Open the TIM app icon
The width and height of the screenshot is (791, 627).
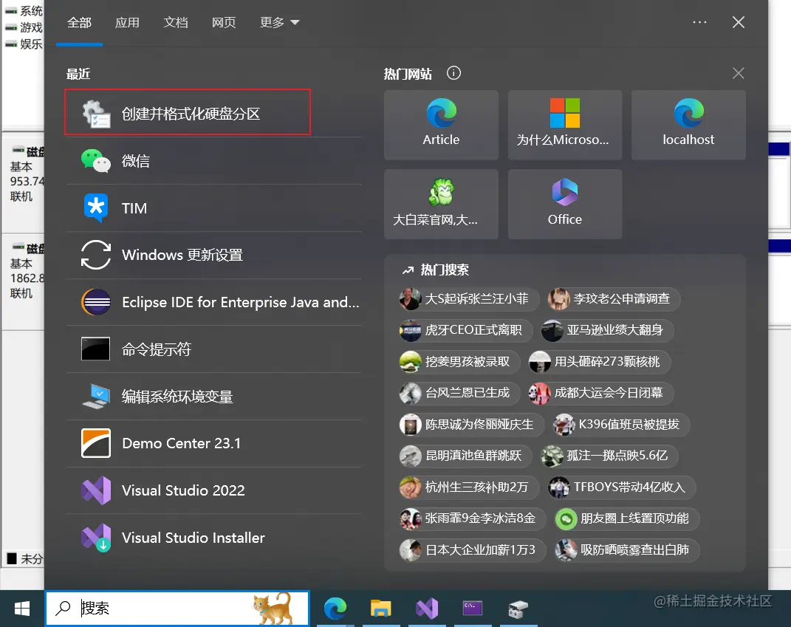96,208
